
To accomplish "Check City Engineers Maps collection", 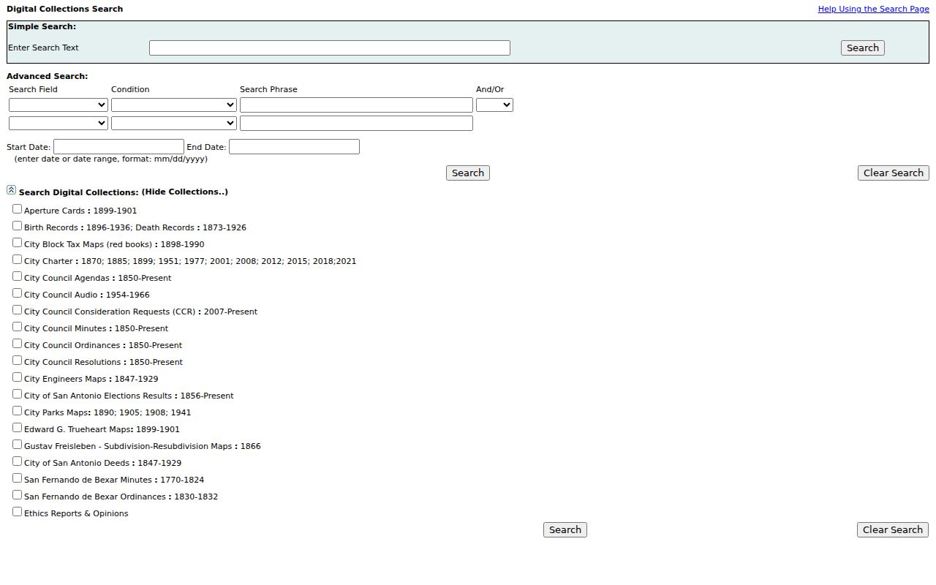I will pyautogui.click(x=17, y=377).
